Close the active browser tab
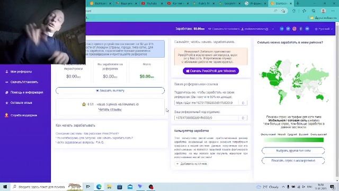 tap(291, 4)
